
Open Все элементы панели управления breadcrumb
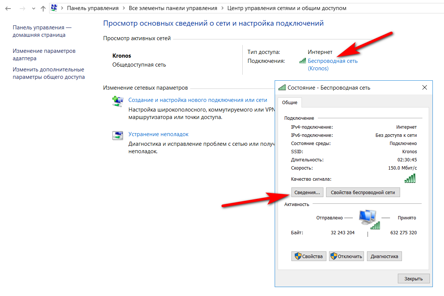click(x=173, y=8)
